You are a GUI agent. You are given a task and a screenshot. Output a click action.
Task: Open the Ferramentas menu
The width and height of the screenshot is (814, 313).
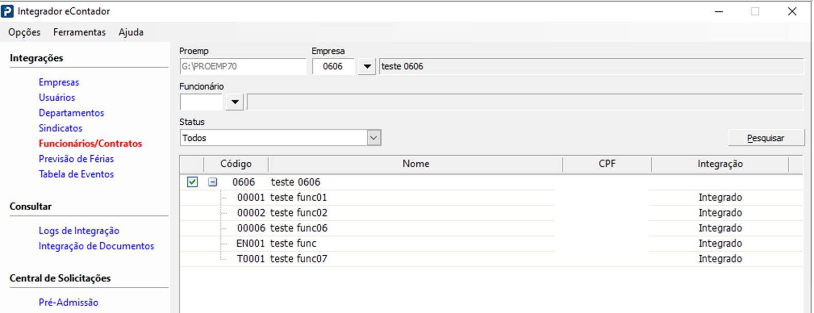point(79,32)
